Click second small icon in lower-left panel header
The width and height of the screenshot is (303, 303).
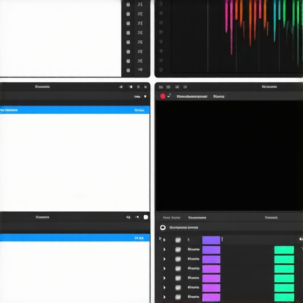coord(137,217)
